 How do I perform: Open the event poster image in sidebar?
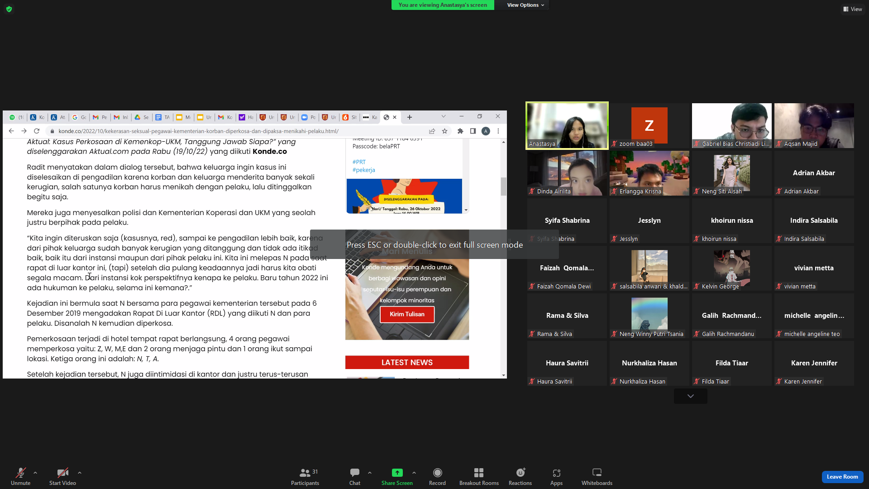404,196
